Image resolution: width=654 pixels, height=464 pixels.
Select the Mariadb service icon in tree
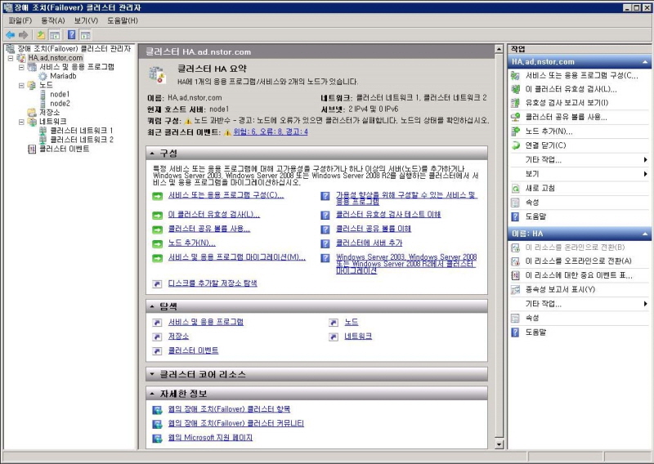pyautogui.click(x=43, y=76)
